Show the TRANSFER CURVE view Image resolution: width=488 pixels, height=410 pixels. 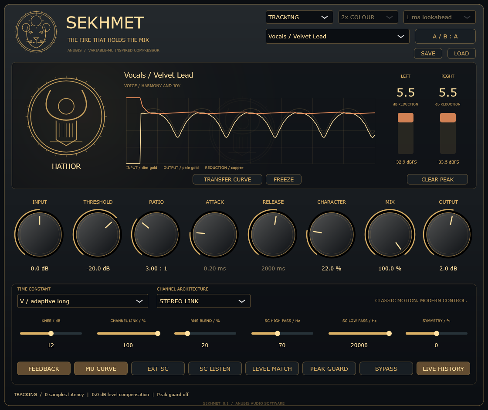227,179
